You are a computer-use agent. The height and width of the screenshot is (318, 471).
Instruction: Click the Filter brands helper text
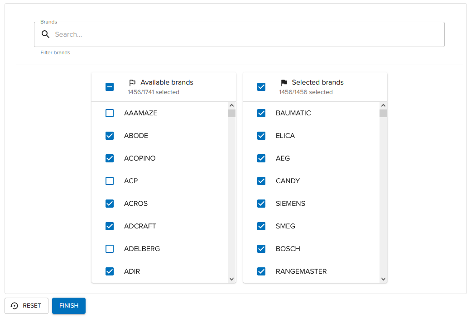click(55, 52)
